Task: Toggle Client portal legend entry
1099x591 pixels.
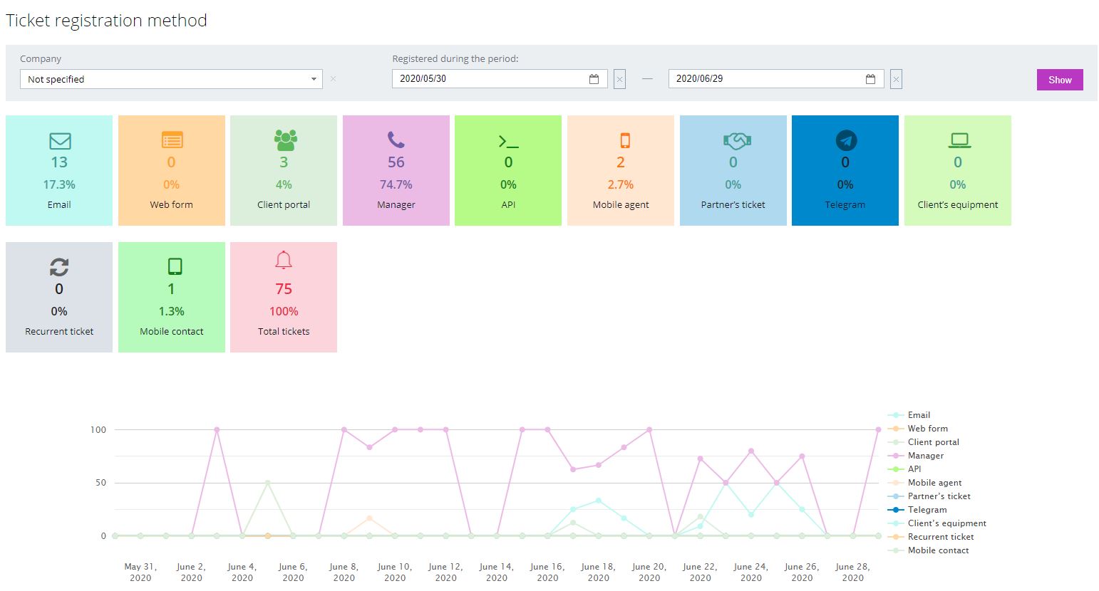Action: pyautogui.click(x=933, y=442)
